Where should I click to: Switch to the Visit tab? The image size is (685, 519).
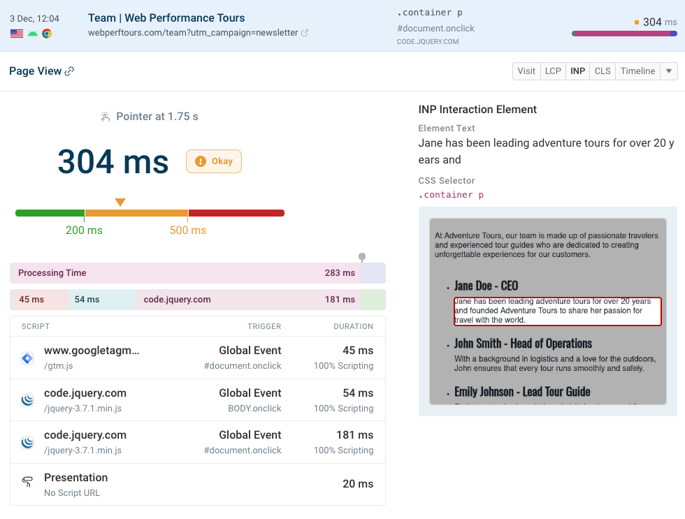point(526,71)
